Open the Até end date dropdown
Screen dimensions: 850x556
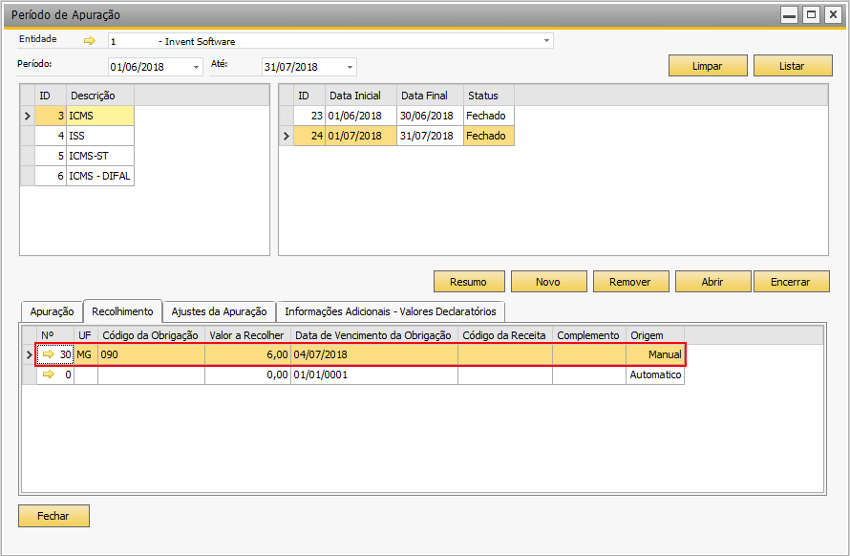[351, 67]
